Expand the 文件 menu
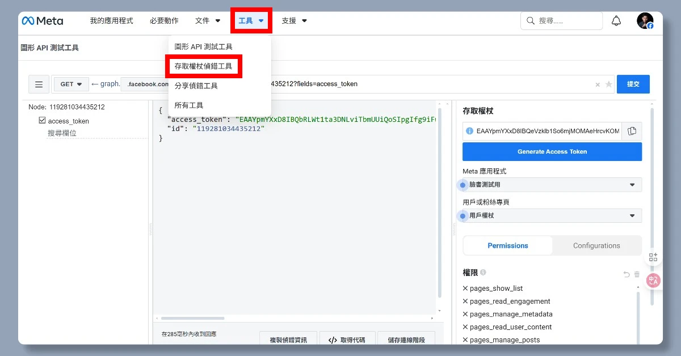 tap(208, 21)
